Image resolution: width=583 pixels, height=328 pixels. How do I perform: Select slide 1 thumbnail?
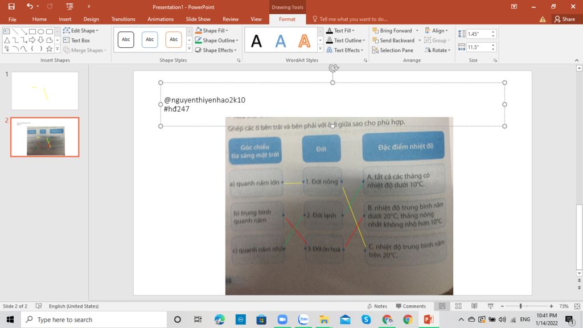tap(44, 91)
